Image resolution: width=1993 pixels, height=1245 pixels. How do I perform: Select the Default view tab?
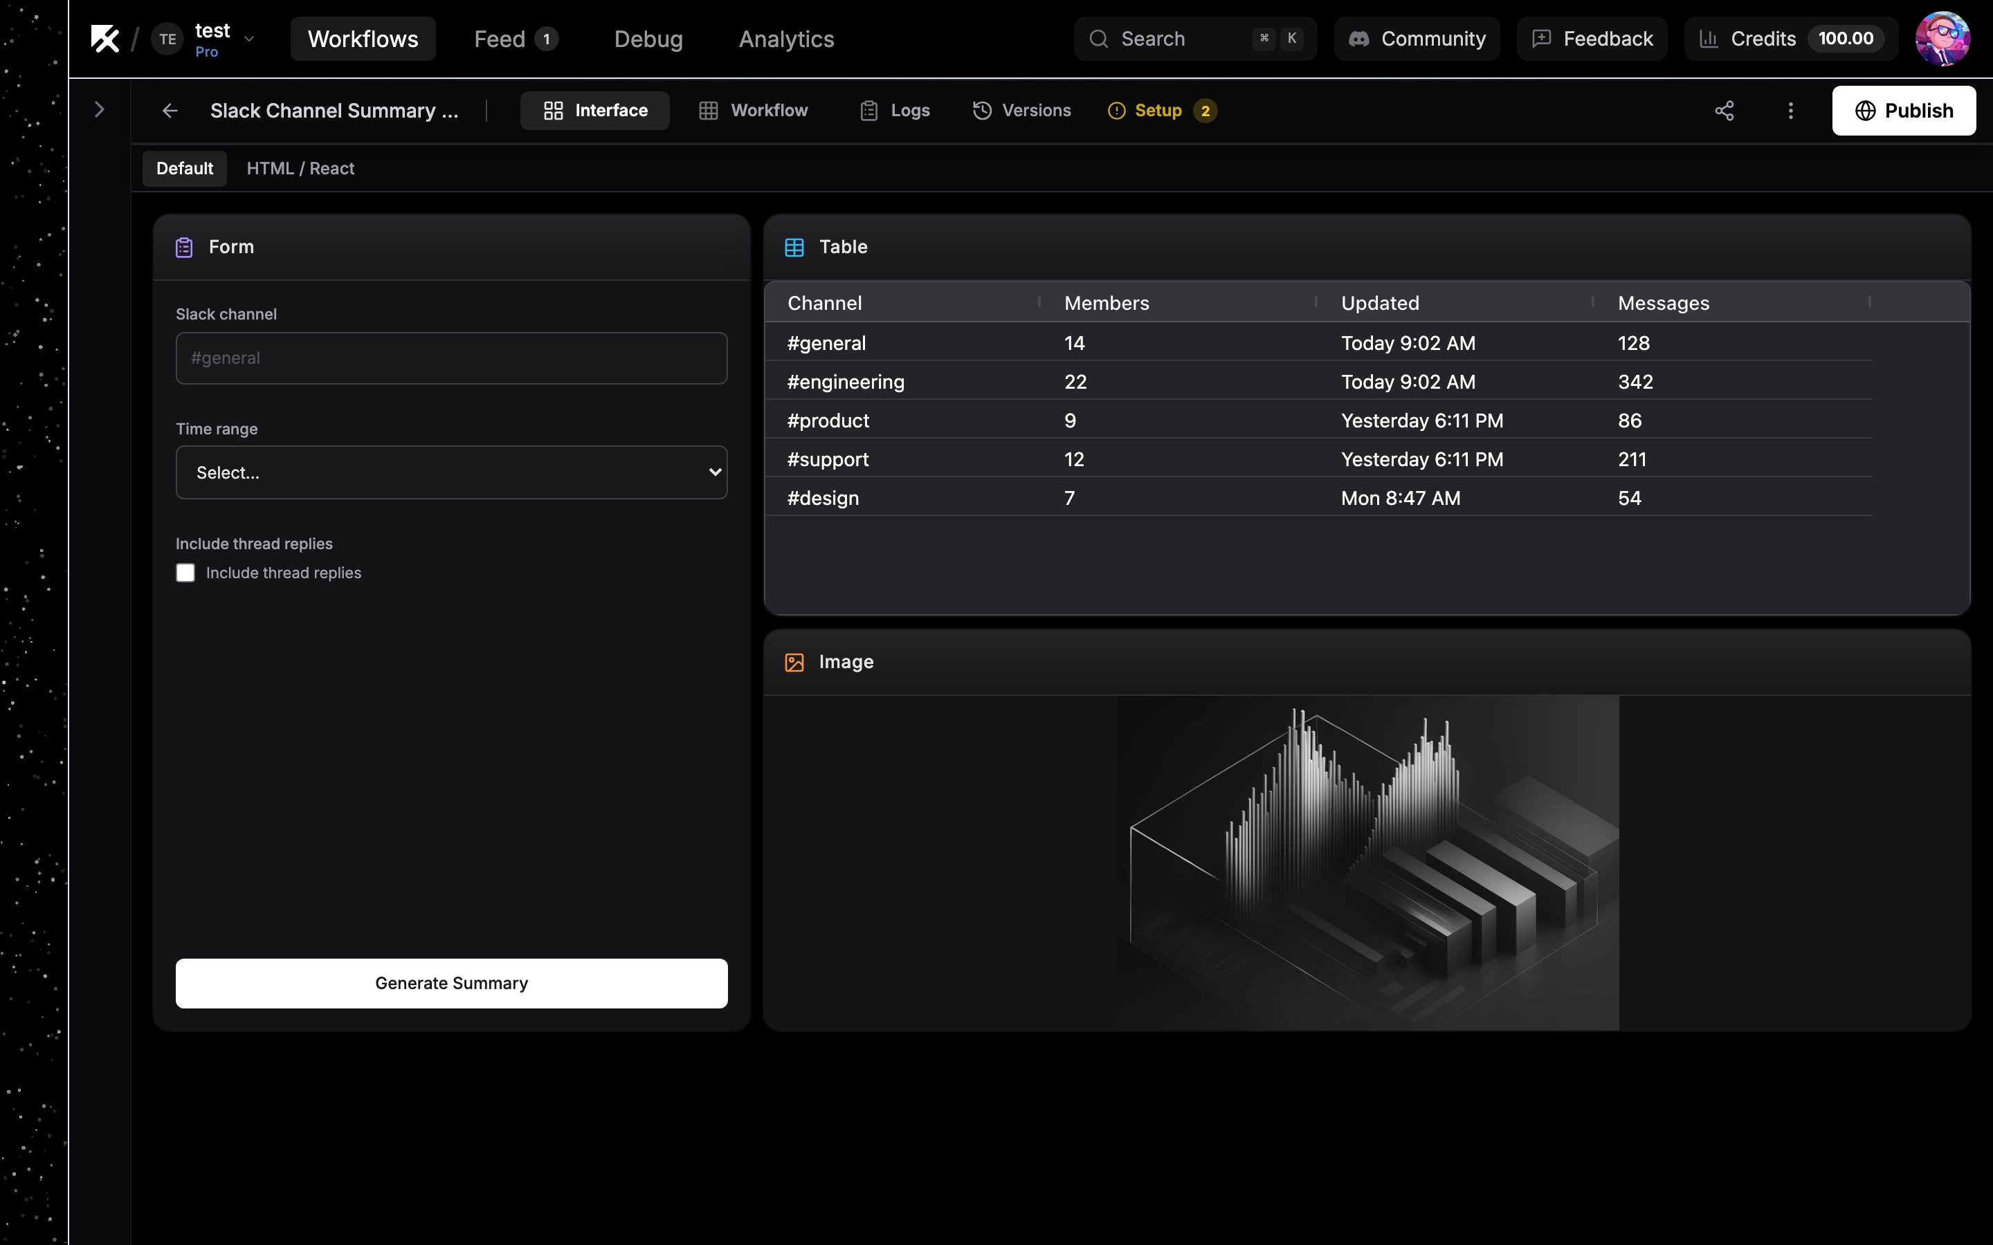point(185,168)
